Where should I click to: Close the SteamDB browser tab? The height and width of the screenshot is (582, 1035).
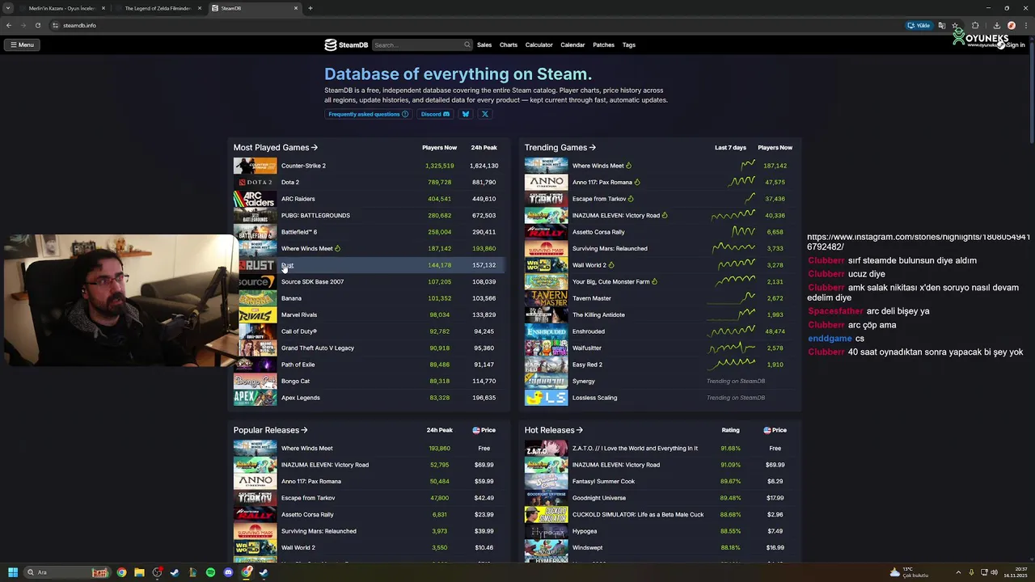click(296, 8)
